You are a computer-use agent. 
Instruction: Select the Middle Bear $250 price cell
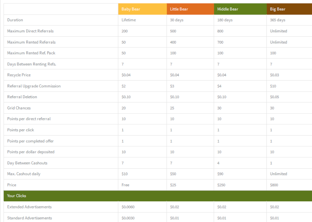point(240,185)
